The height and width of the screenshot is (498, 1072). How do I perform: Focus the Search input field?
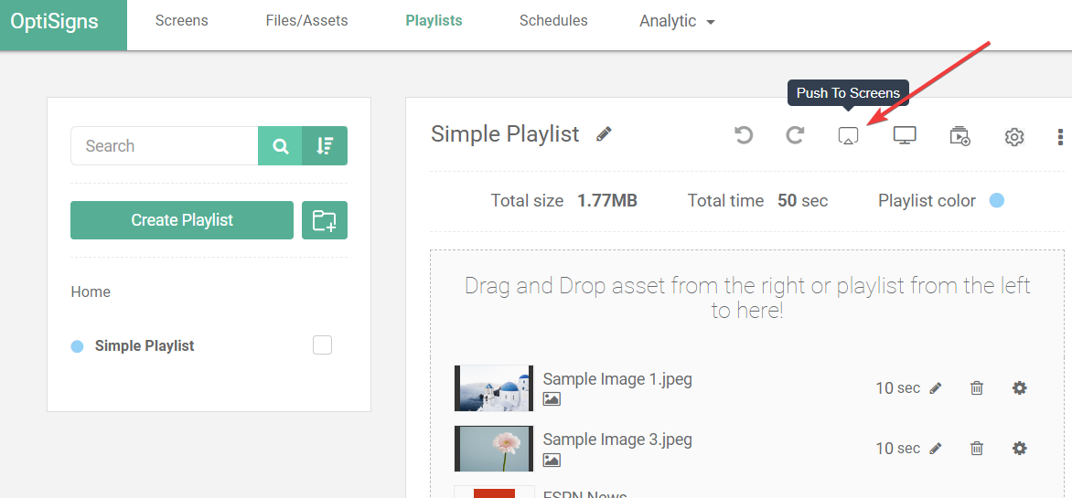coord(164,145)
